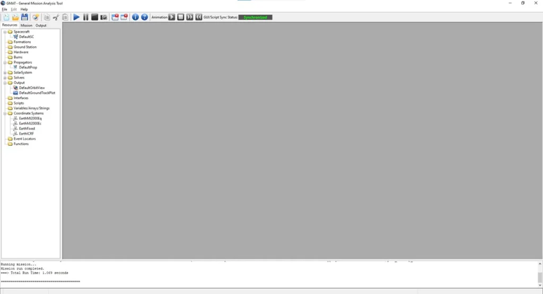Click the Run mission play button
Viewport: 543px width, 294px height.
tap(76, 18)
